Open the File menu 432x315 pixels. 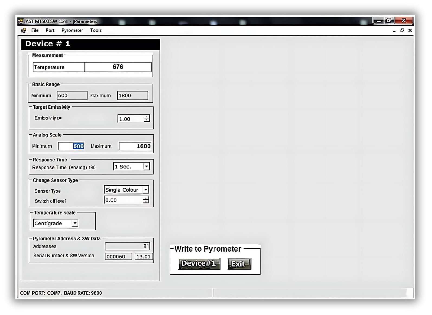coord(35,30)
